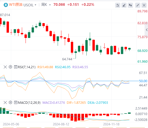Screen dimensions: 148x128
Task: Click the 2024-08-12 date marker
Action: [61, 124]
